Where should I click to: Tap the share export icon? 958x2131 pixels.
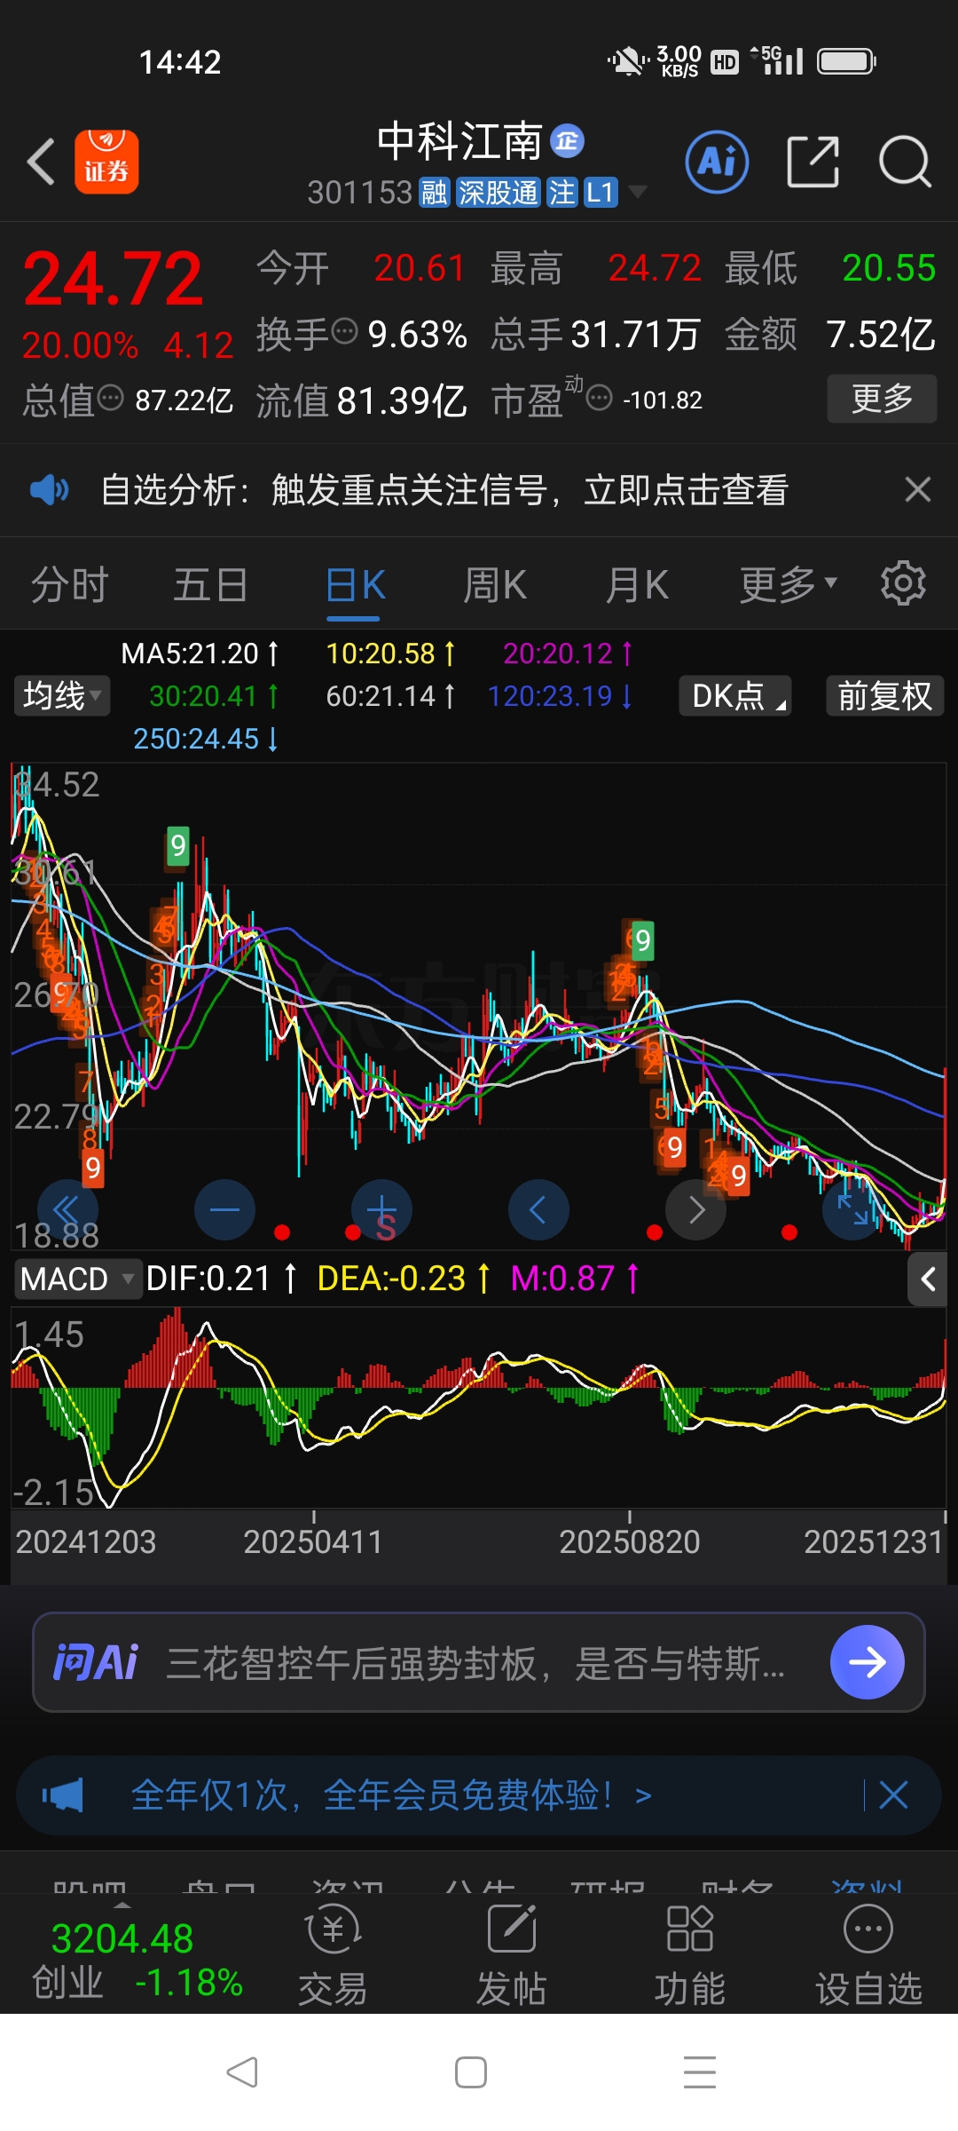tap(813, 162)
